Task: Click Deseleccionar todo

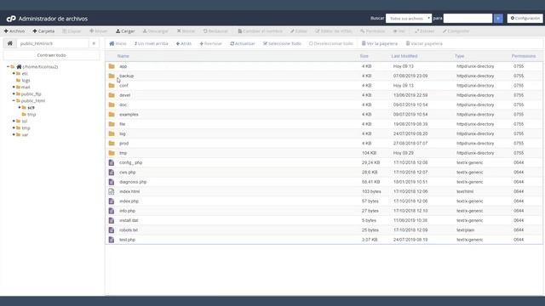Action: click(x=331, y=43)
